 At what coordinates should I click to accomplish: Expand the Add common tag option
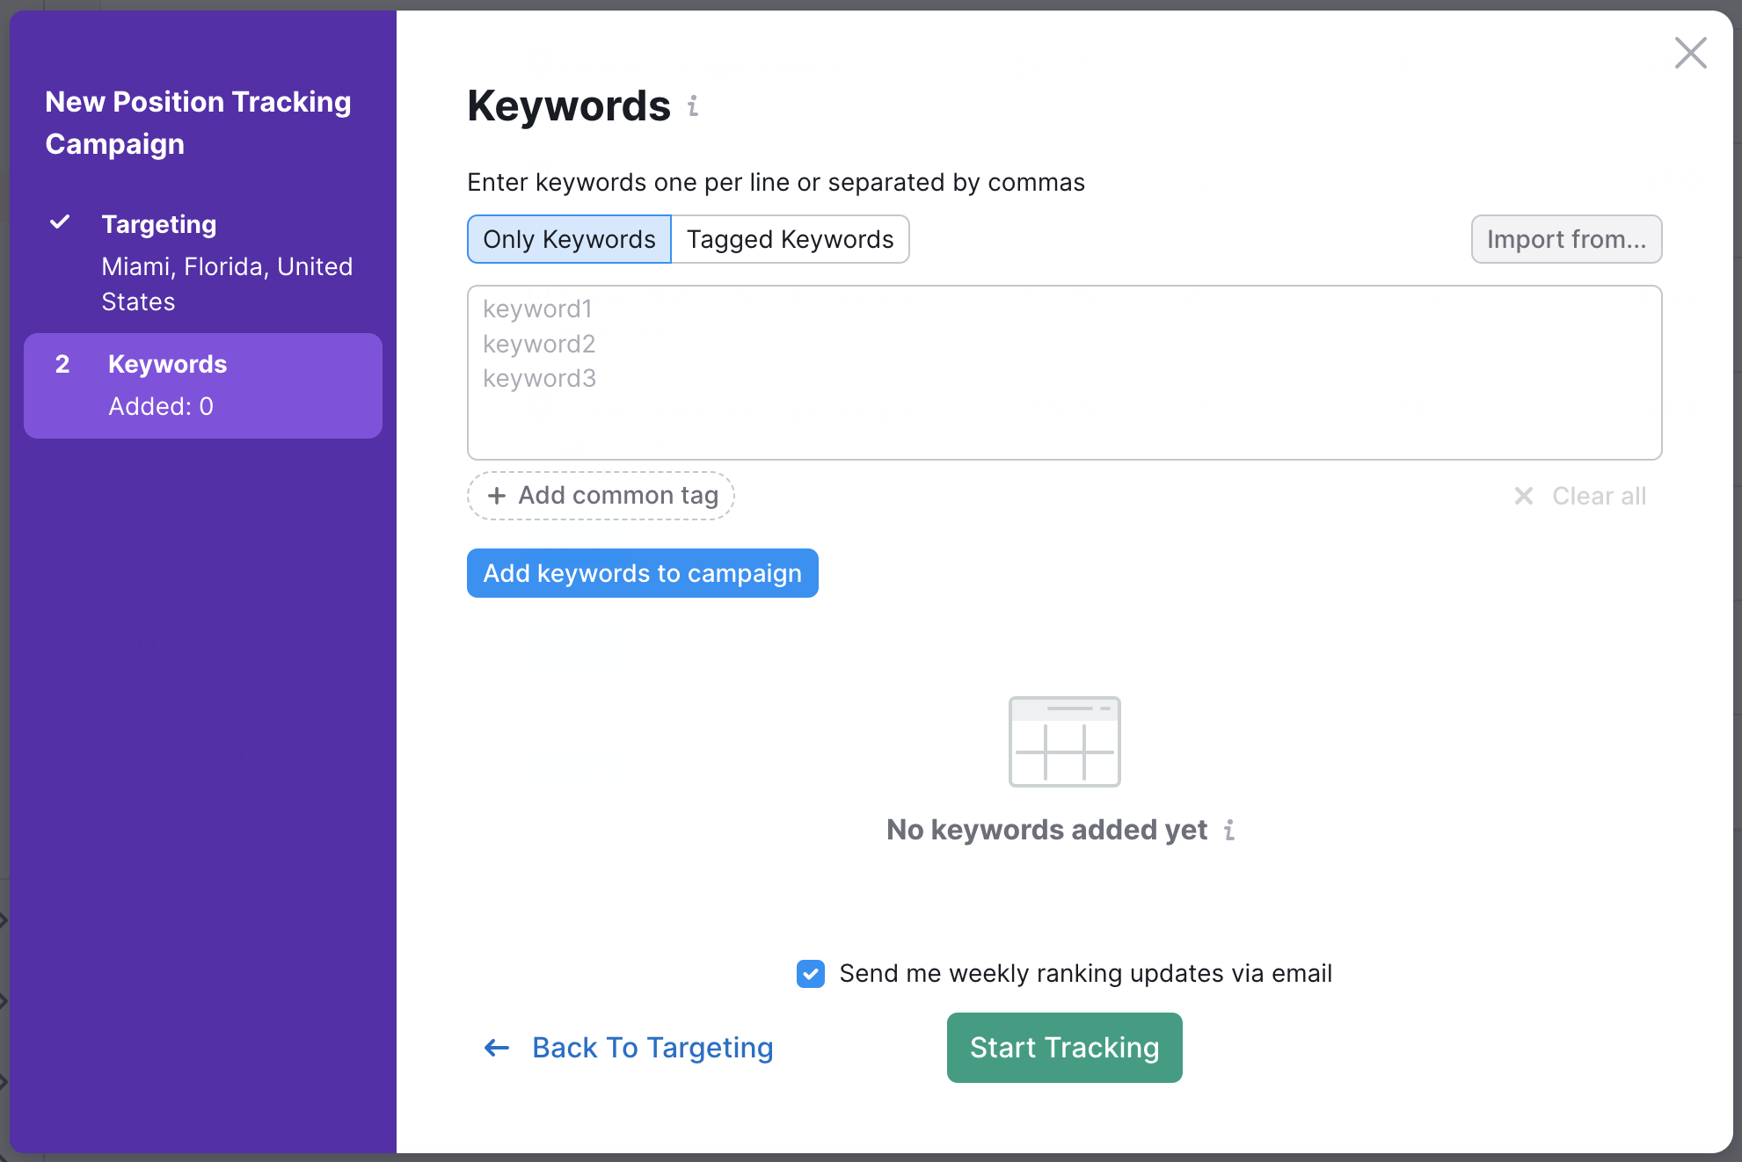601,496
